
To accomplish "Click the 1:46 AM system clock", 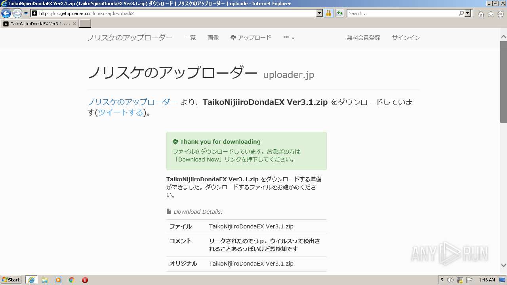I will (x=487, y=280).
